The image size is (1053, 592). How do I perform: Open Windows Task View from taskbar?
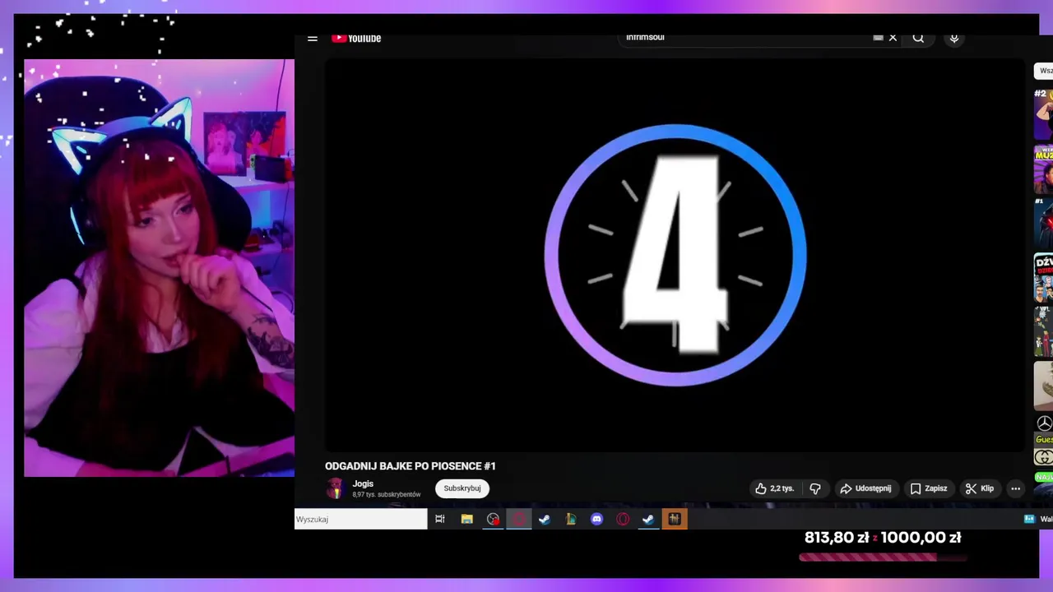(x=440, y=519)
